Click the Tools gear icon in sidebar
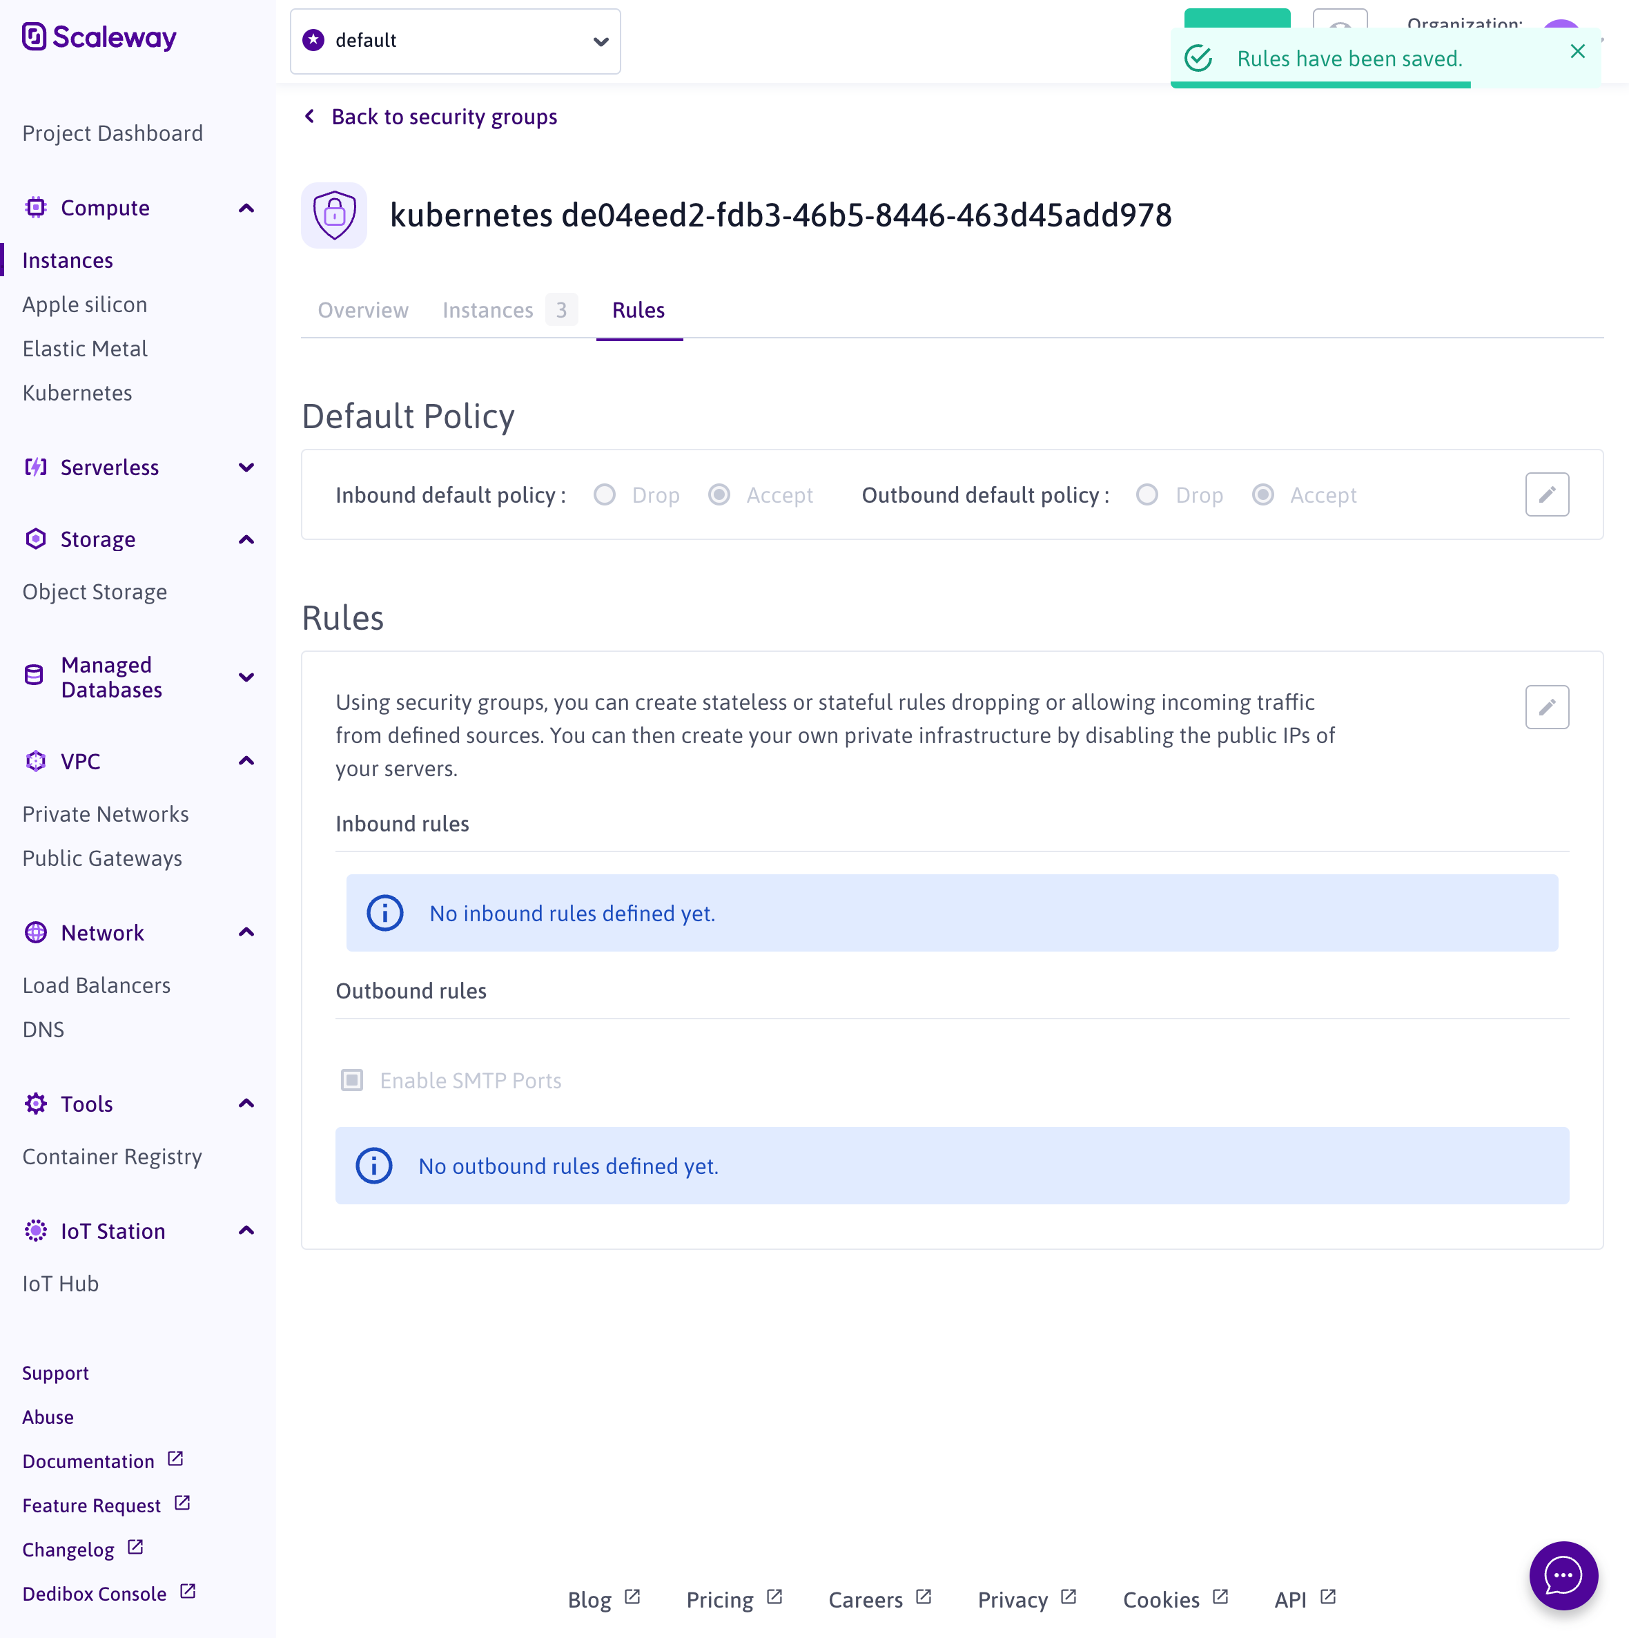The image size is (1629, 1638). click(x=36, y=1104)
